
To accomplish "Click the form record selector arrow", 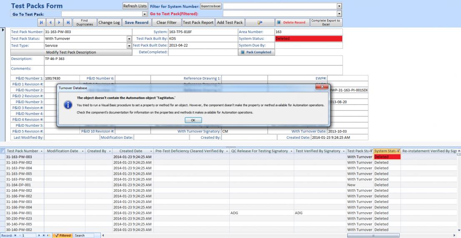I will click(3, 30).
